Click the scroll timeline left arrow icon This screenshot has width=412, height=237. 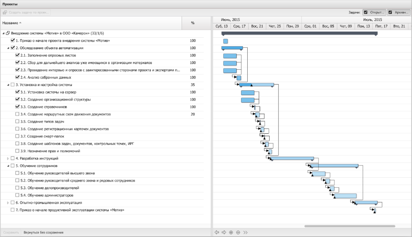click(217, 233)
